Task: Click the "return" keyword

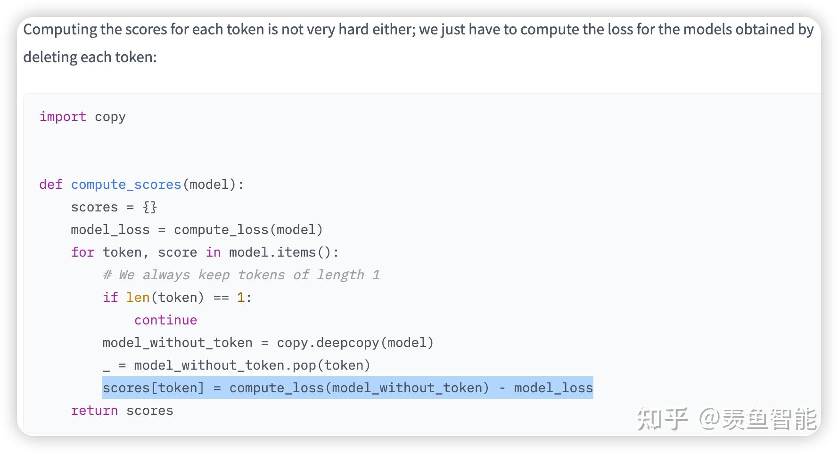Action: pos(94,410)
